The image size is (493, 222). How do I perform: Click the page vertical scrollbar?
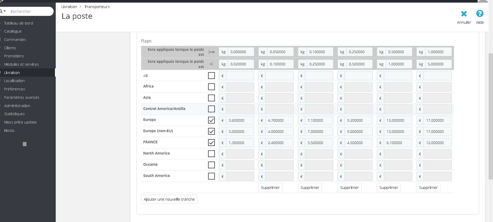point(491,116)
